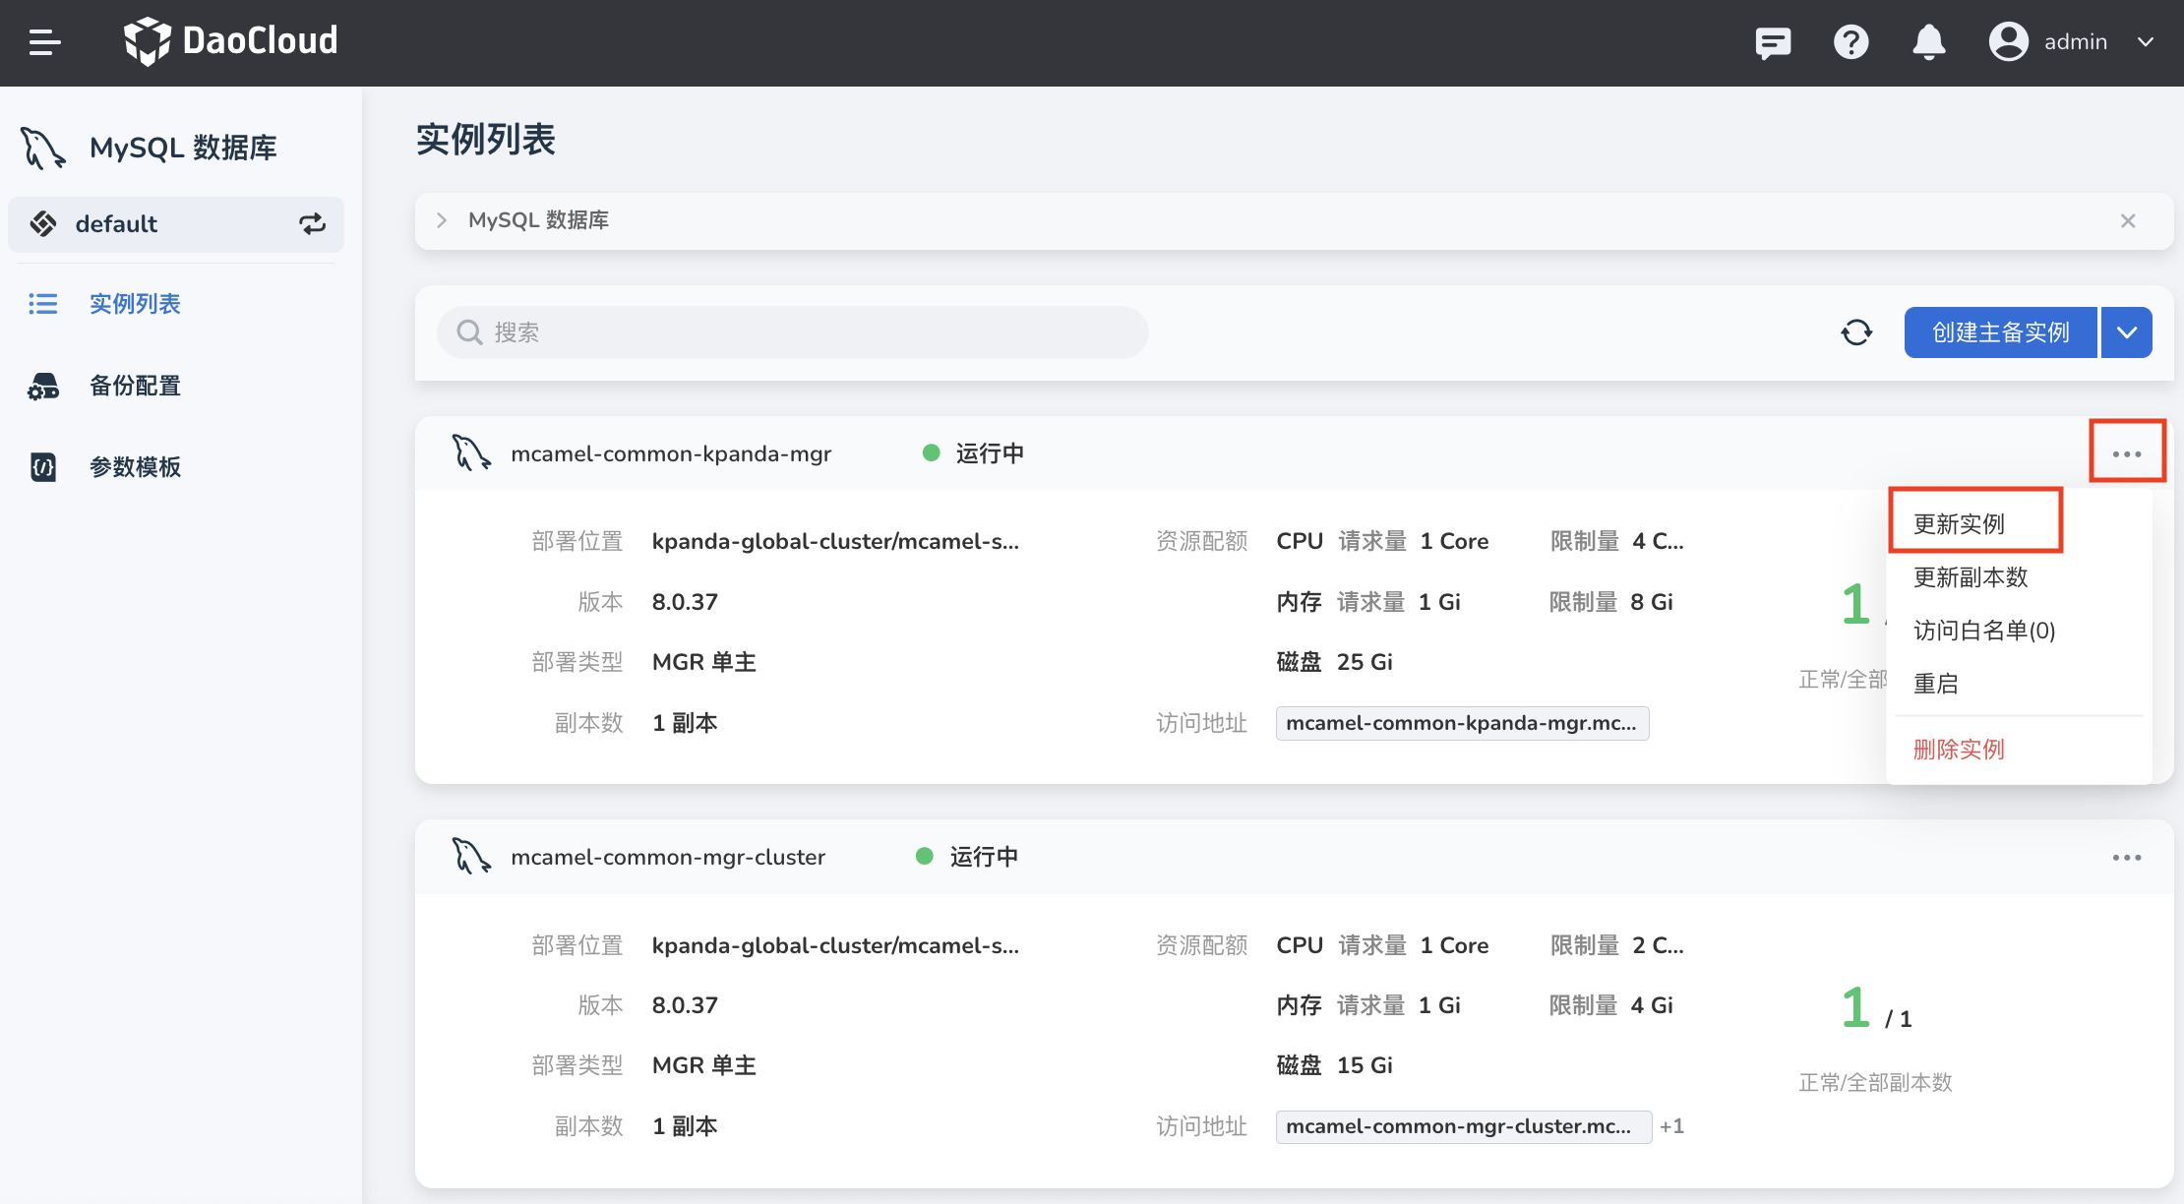Screen dimensions: 2184x1204
Task: Click the 创建主备实例 button
Action: tap(2000, 332)
